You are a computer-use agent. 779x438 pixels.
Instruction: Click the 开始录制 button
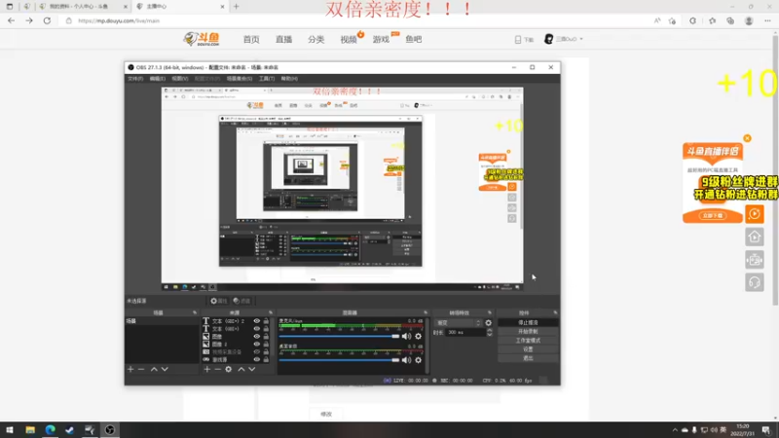(528, 332)
